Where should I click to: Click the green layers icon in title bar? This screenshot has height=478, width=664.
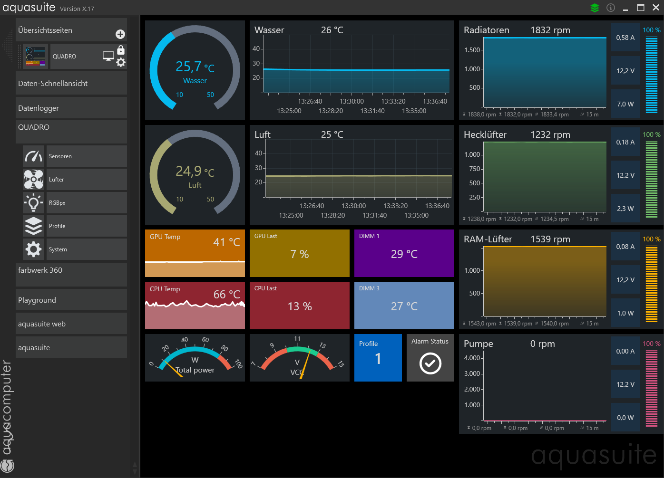coord(595,8)
